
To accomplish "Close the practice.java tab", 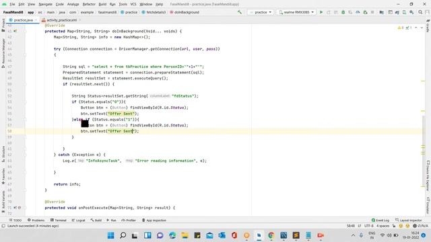I will point(36,20).
